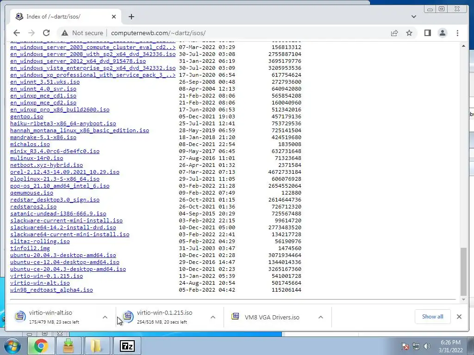The image size is (474, 355).
Task: Click the netboot.xyz-hybrid.iso link
Action: pos(47,165)
